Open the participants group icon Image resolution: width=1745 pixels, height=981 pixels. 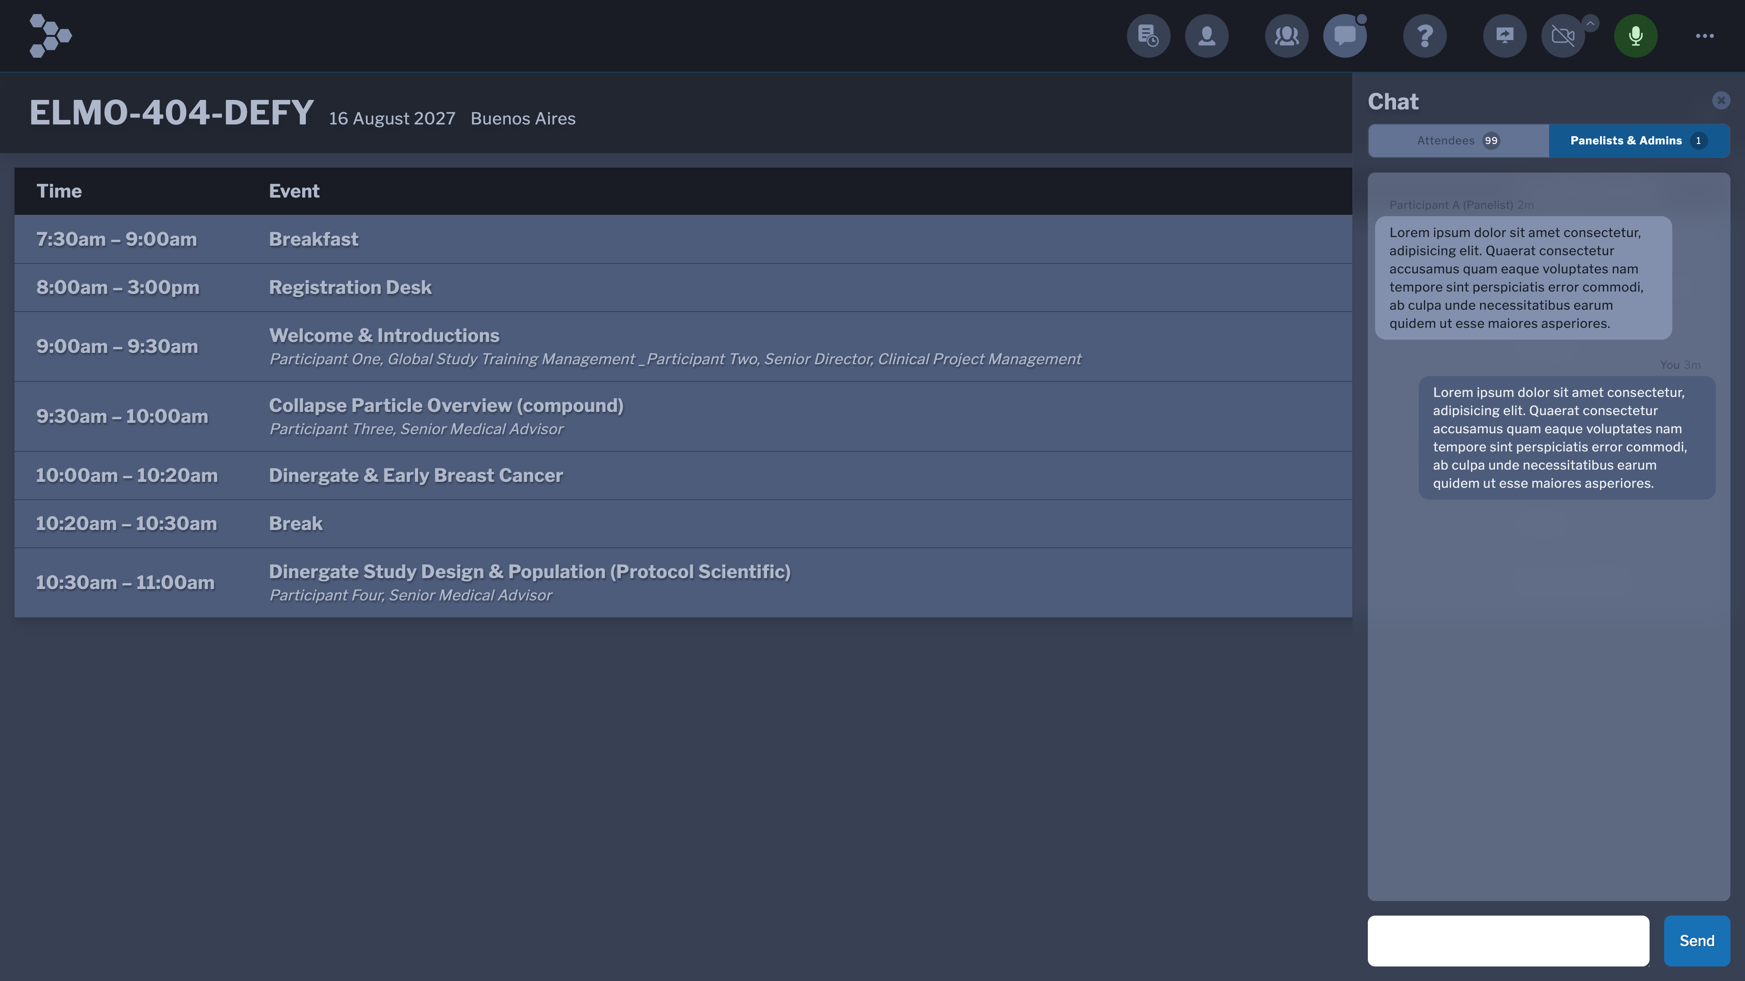(1286, 36)
